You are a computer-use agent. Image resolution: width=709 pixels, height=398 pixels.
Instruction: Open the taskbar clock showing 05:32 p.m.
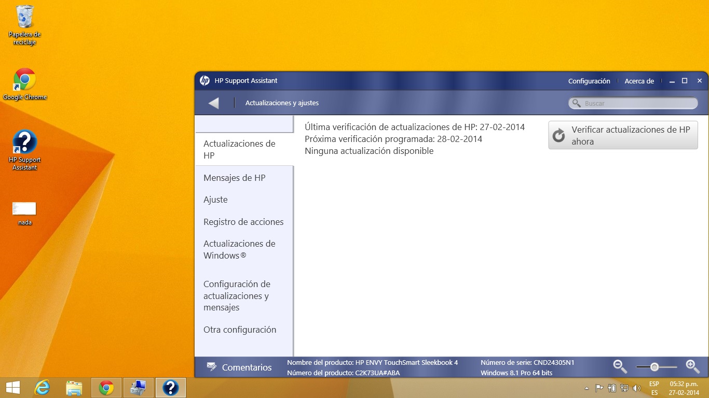point(684,388)
